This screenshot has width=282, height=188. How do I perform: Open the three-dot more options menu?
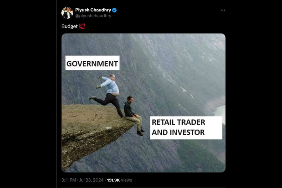(x=223, y=10)
